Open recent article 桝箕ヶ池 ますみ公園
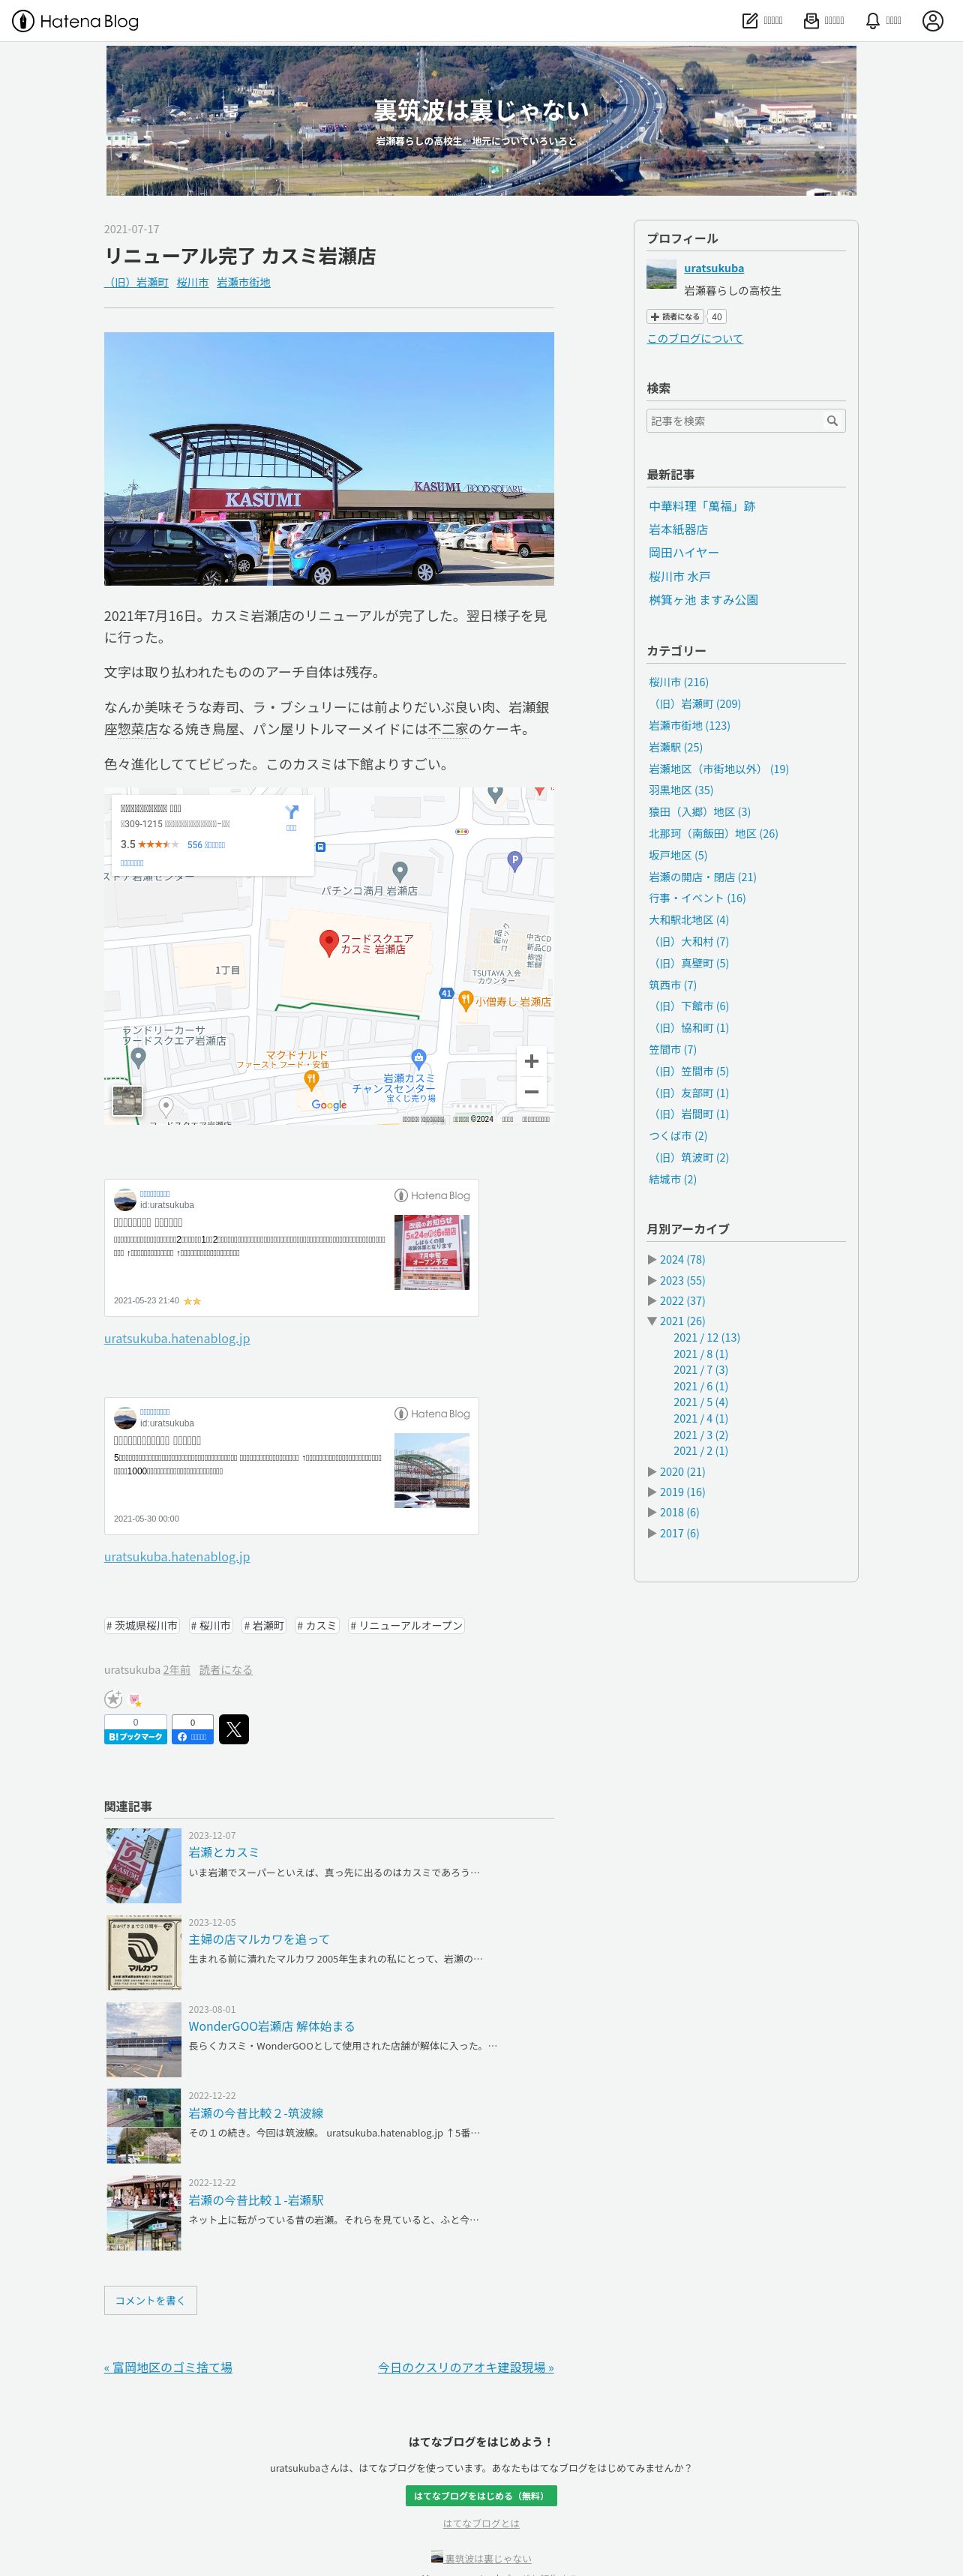 [703, 600]
